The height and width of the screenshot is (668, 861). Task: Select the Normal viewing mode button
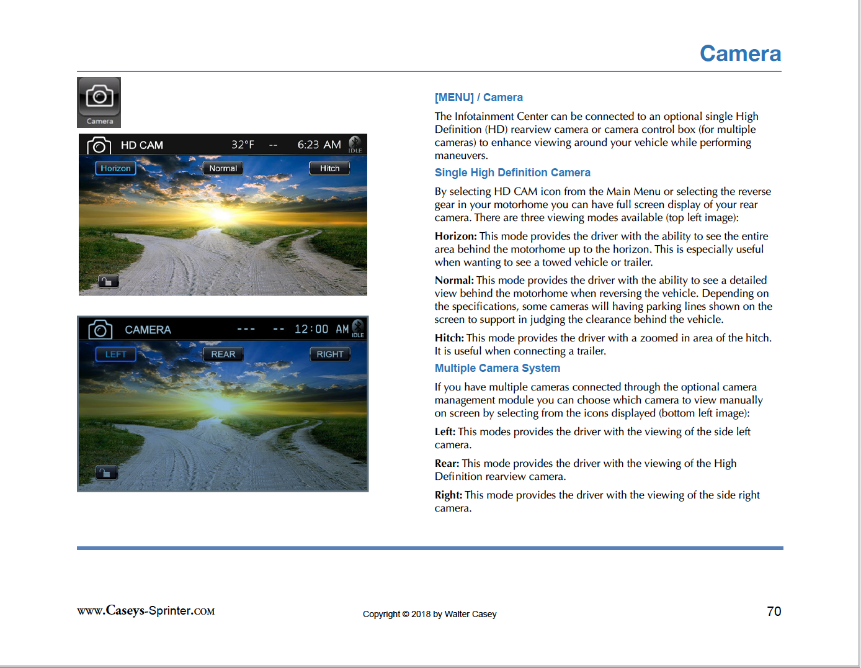pyautogui.click(x=223, y=168)
